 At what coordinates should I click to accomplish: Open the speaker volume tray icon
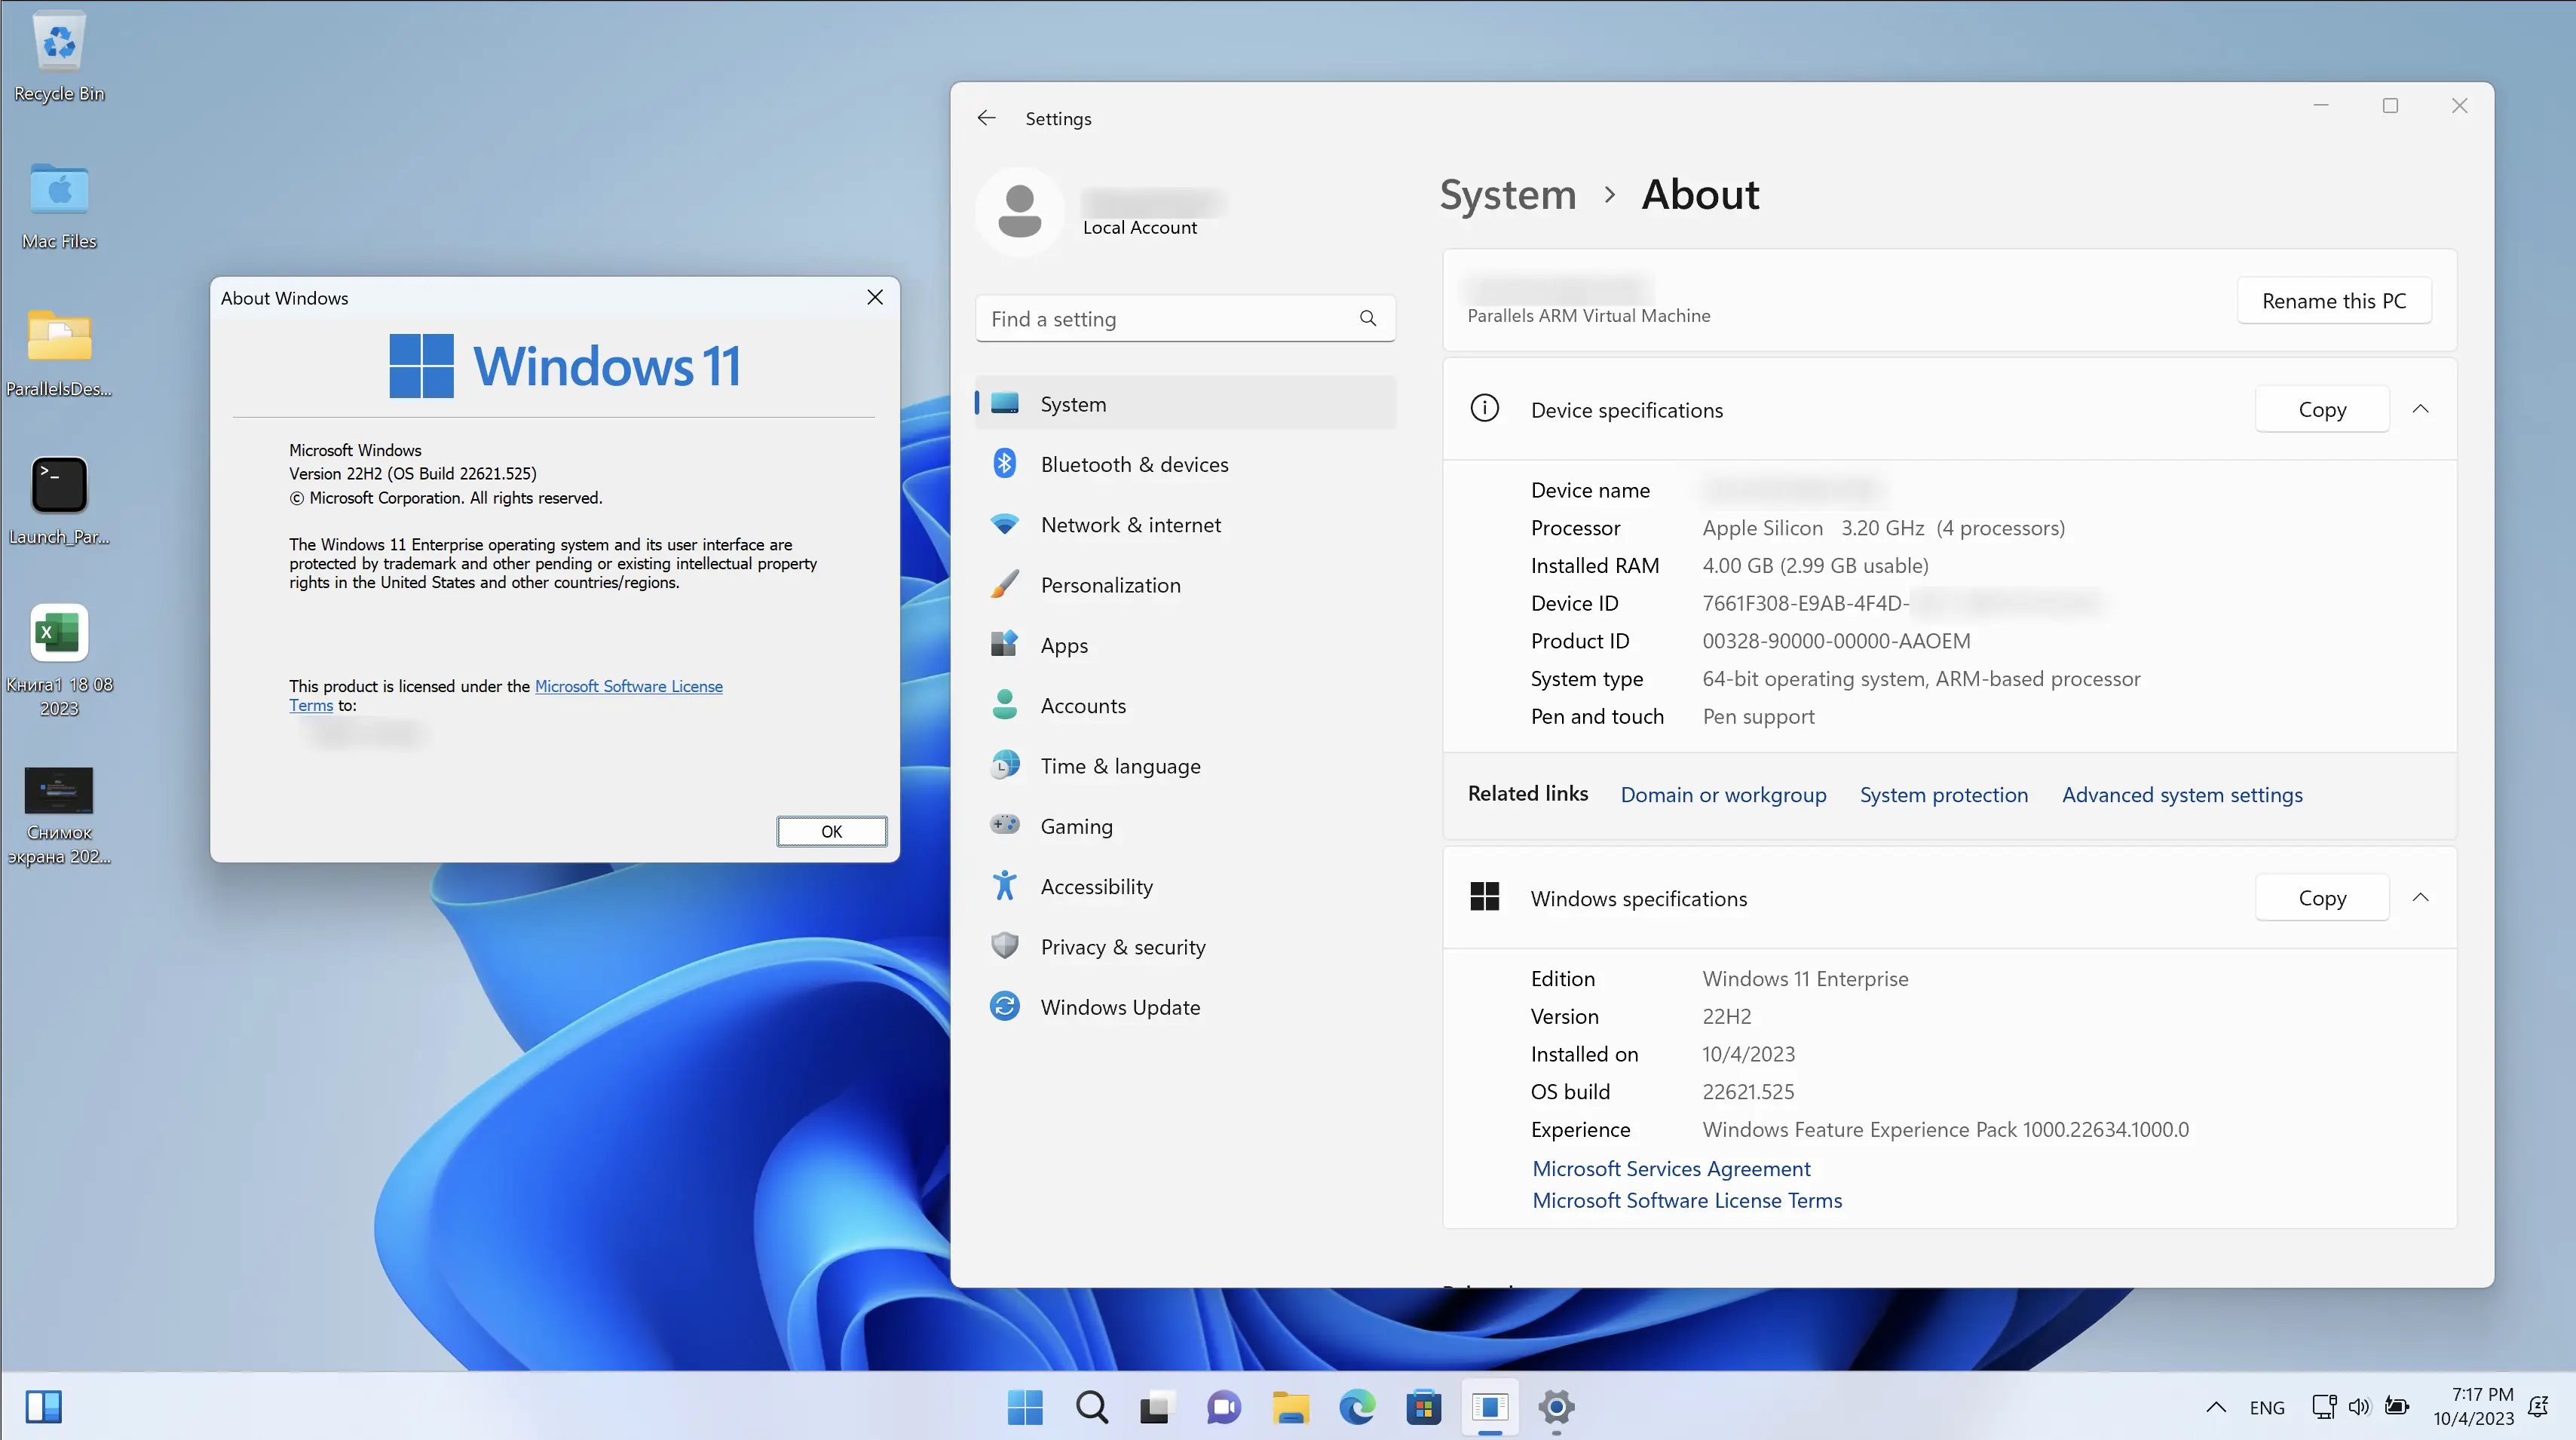pos(2359,1407)
